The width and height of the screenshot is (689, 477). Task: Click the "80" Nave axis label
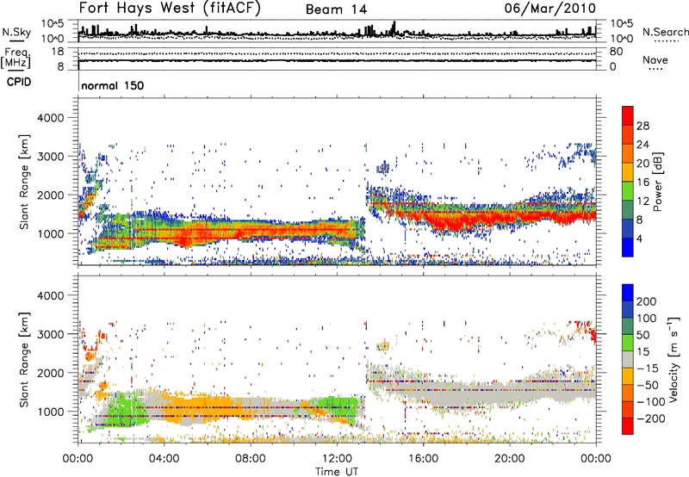616,52
